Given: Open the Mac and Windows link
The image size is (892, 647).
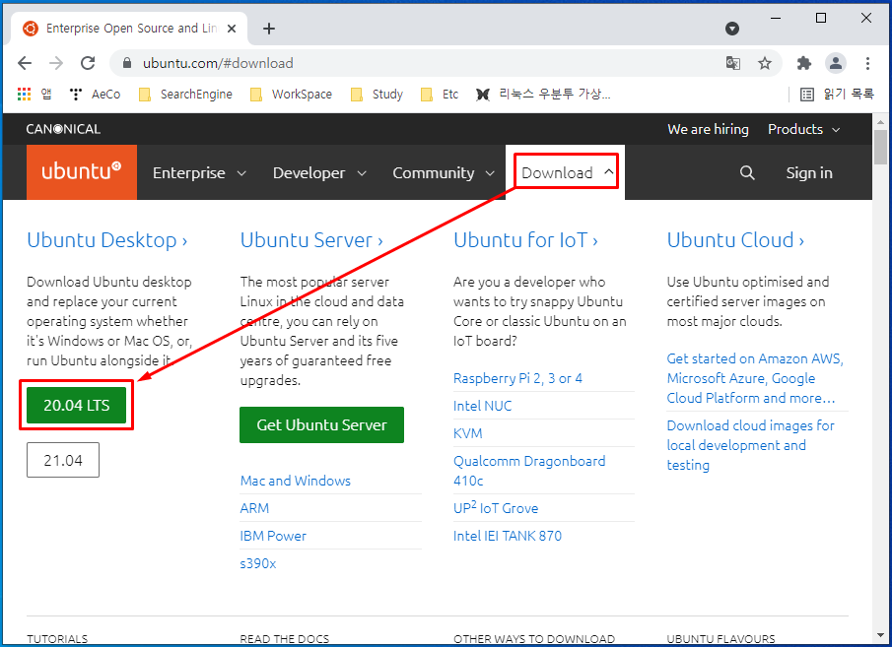Looking at the screenshot, I should [x=296, y=481].
